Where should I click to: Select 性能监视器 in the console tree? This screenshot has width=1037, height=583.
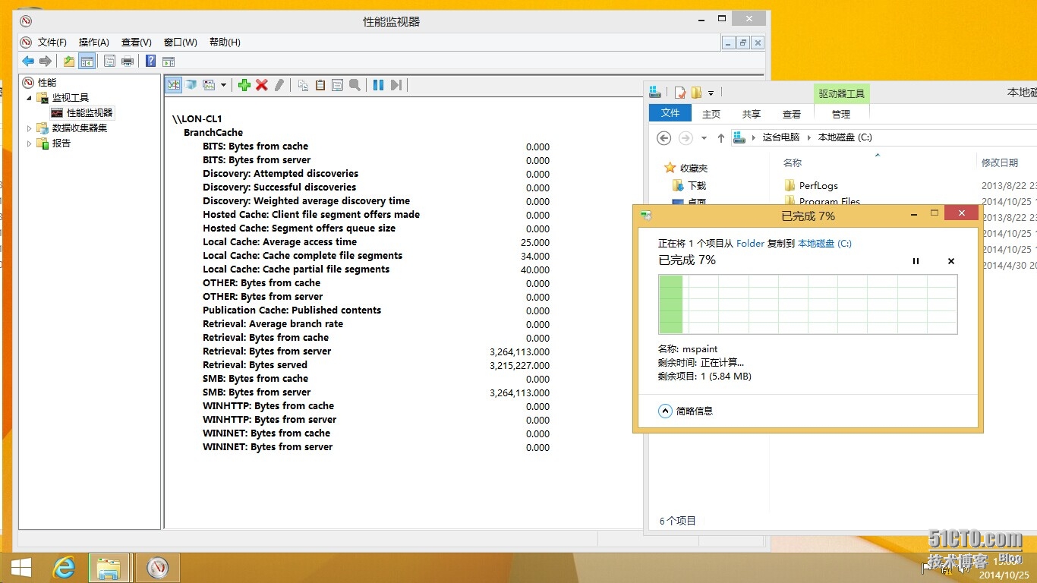pos(90,112)
